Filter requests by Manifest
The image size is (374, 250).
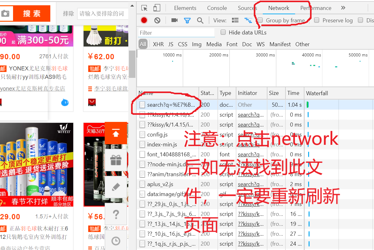(280, 44)
